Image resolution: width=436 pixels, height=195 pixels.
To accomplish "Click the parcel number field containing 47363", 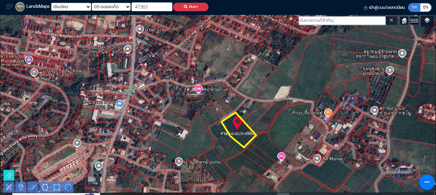I will pyautogui.click(x=152, y=7).
